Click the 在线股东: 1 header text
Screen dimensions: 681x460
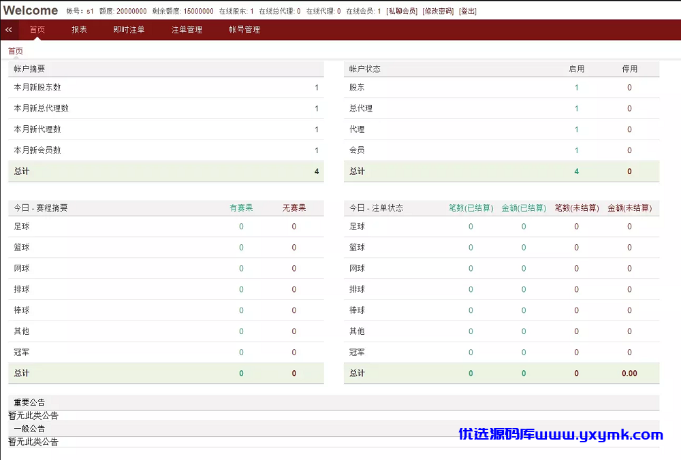236,12
